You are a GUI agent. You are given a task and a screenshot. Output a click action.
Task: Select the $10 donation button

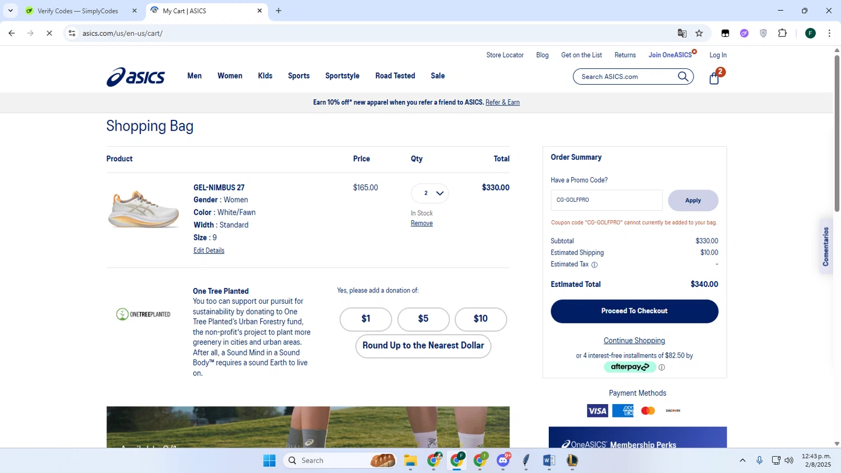(x=480, y=319)
